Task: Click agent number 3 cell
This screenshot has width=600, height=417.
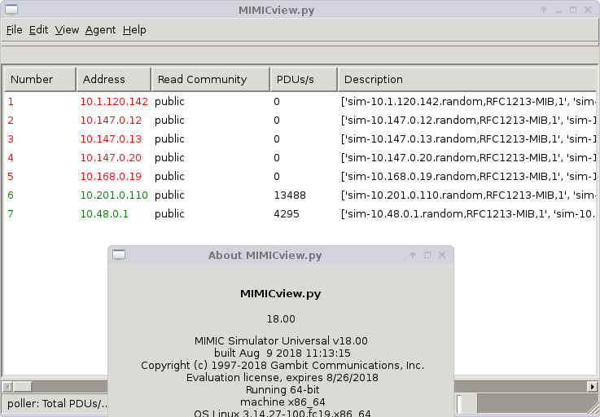Action: (11, 139)
